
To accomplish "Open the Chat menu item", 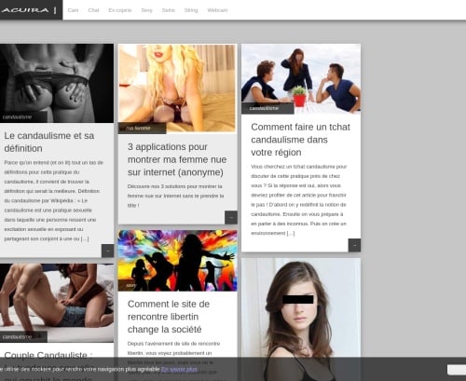I will point(93,10).
